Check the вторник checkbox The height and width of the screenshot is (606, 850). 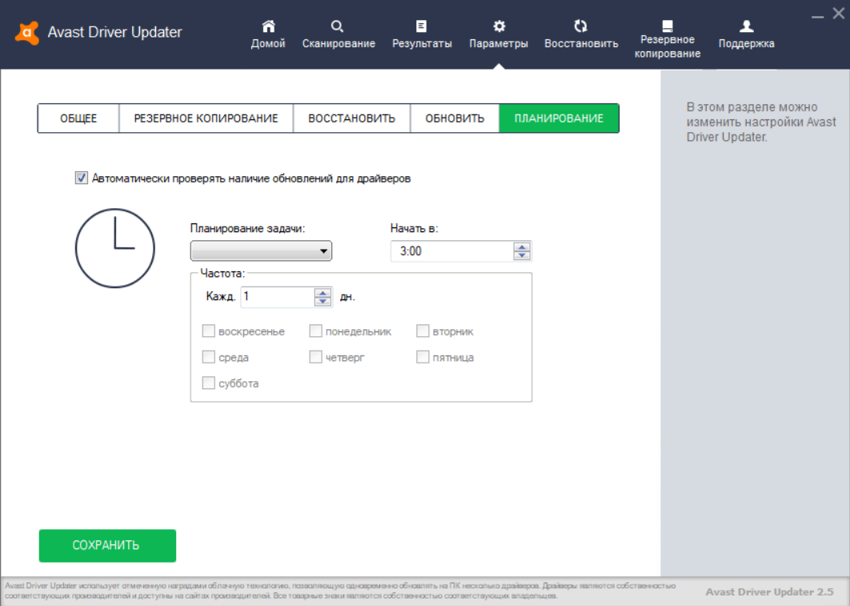(x=423, y=331)
